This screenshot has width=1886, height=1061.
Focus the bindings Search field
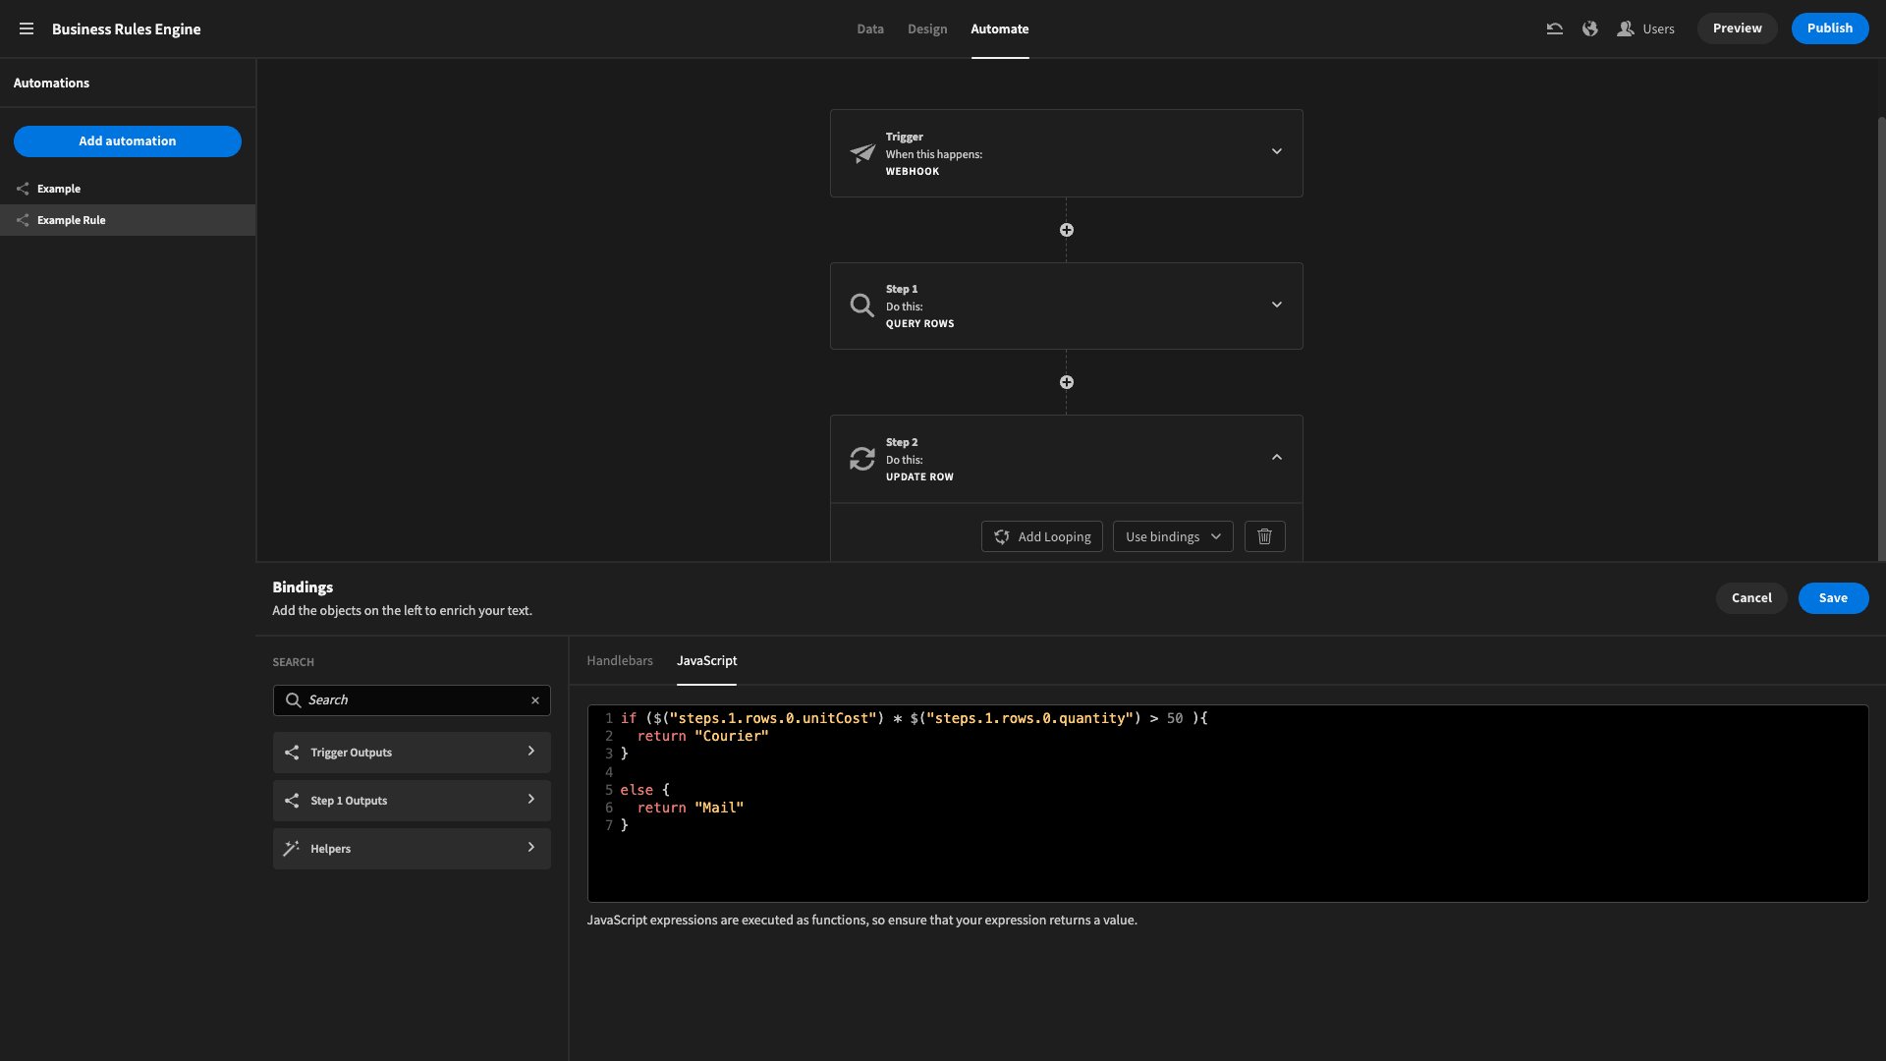pyautogui.click(x=412, y=700)
